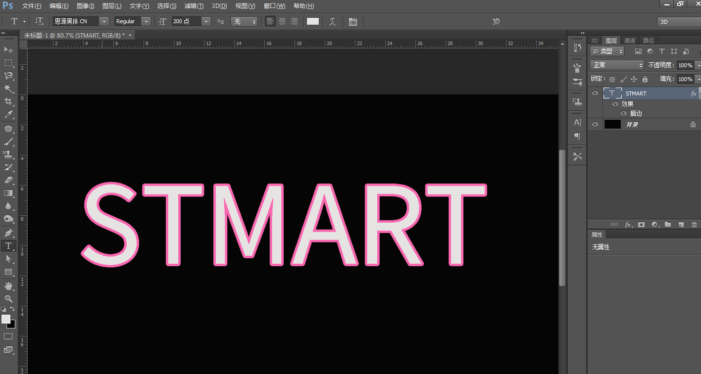Select the Move tool
This screenshot has height=374, width=701.
pyautogui.click(x=8, y=49)
